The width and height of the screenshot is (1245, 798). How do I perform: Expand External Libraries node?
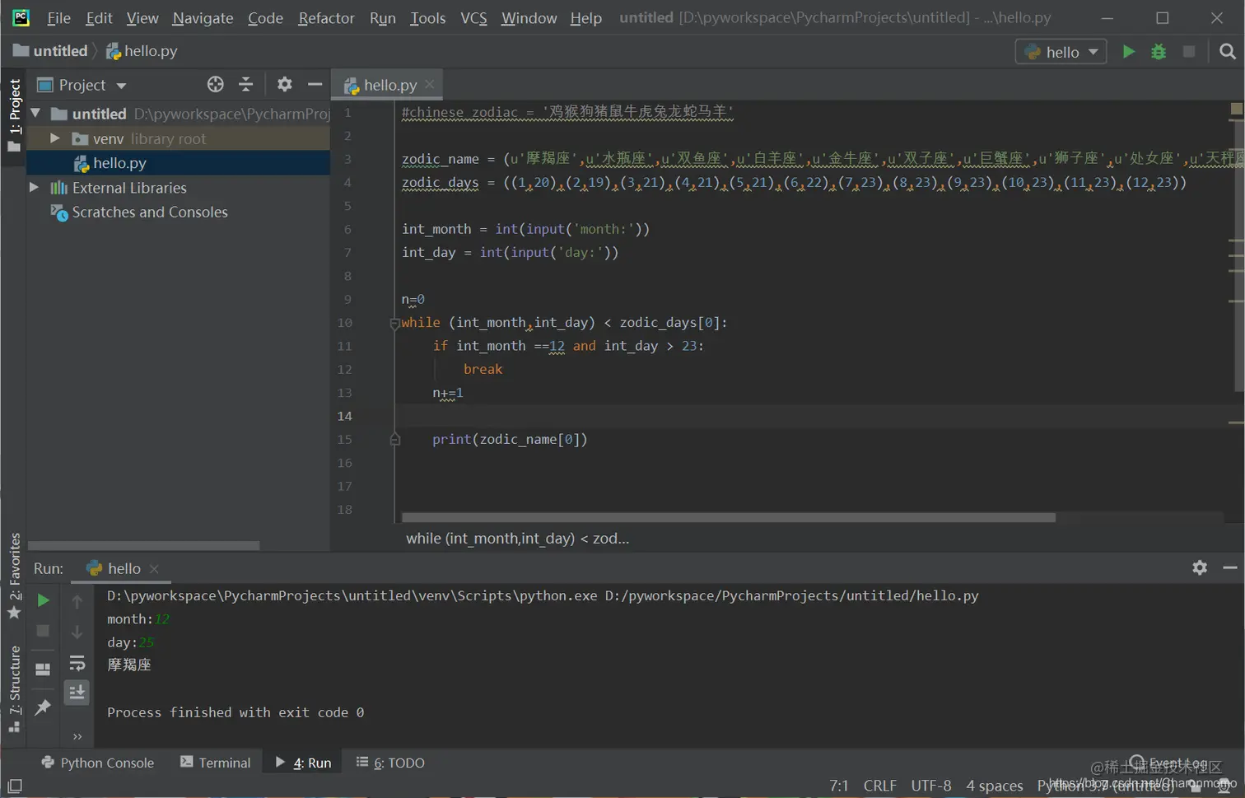tap(34, 188)
